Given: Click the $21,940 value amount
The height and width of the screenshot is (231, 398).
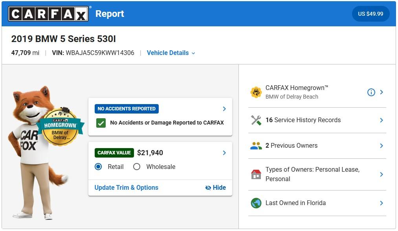Looking at the screenshot, I should 150,153.
